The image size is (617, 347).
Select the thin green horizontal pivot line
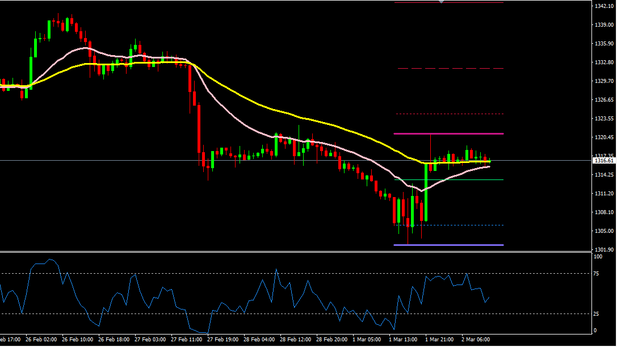(x=448, y=180)
